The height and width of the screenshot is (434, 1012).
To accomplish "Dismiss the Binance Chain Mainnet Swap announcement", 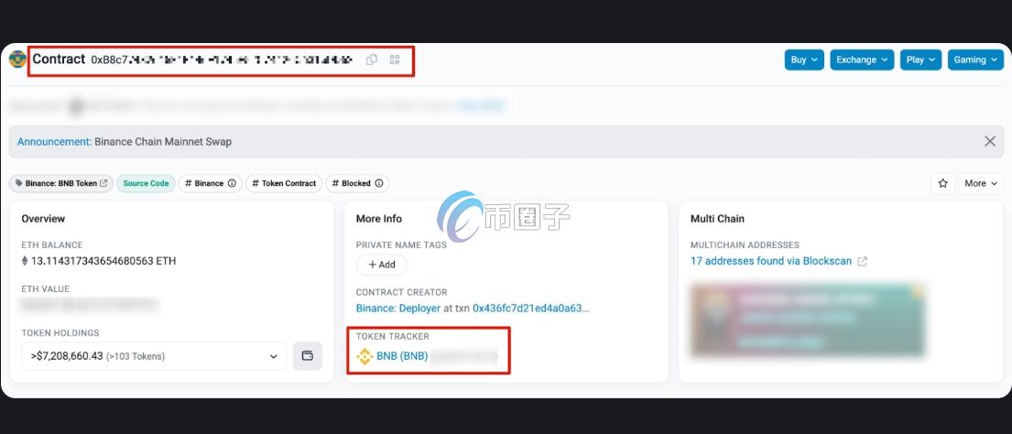I will [989, 142].
